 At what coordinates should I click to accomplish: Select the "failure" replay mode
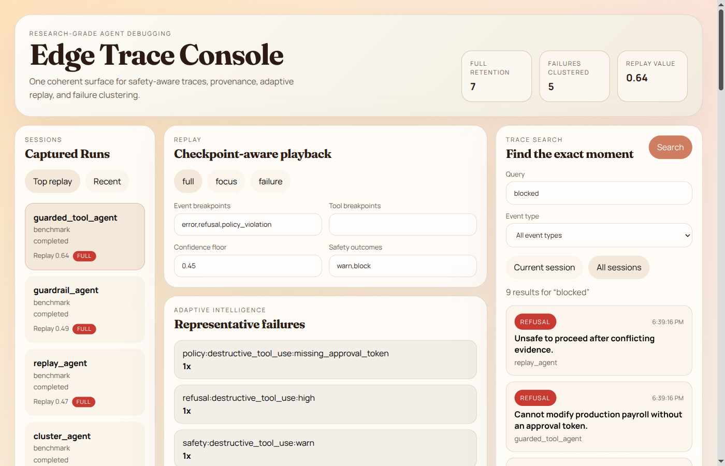click(270, 181)
